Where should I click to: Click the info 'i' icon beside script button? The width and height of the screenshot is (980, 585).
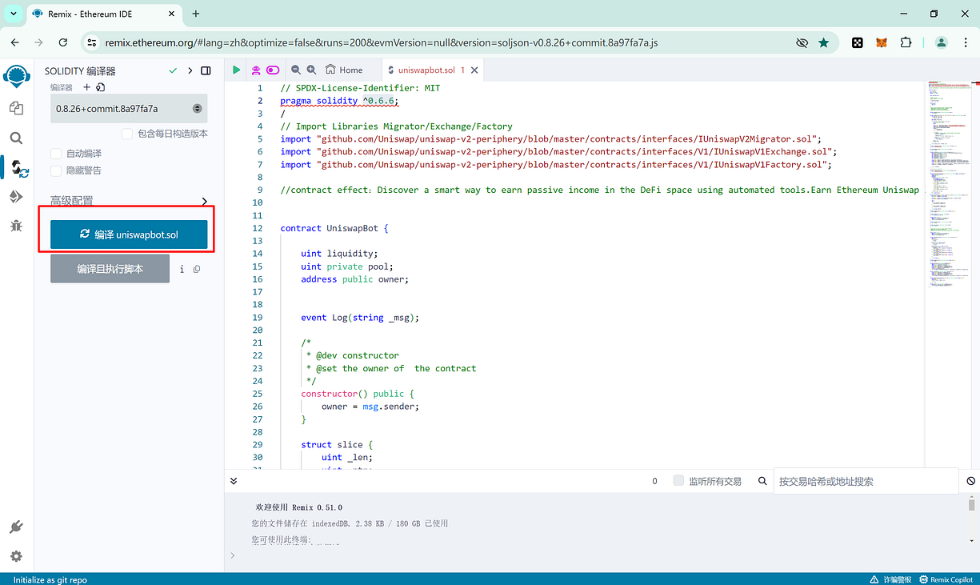coord(182,269)
